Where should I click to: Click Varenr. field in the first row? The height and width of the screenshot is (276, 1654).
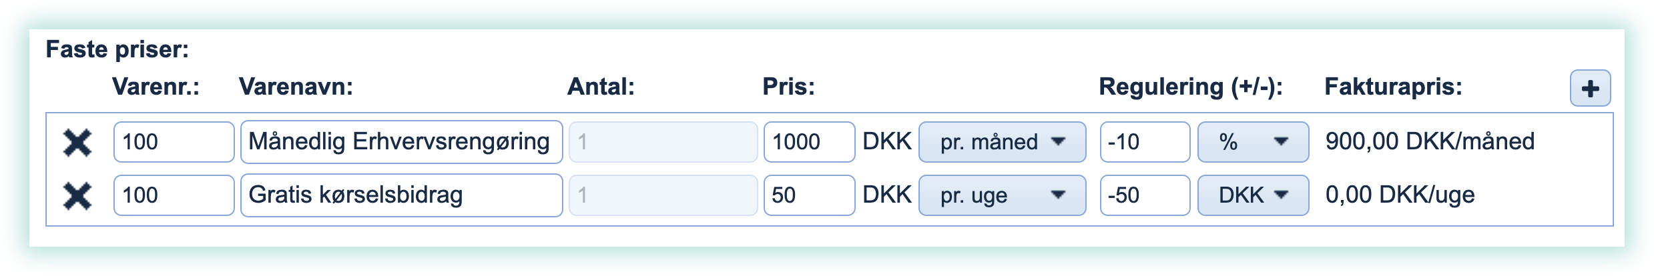tap(174, 142)
